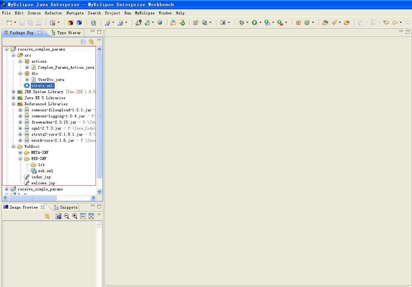Click the green refresh C icon
The width and height of the screenshot is (412, 287).
coord(307,23)
